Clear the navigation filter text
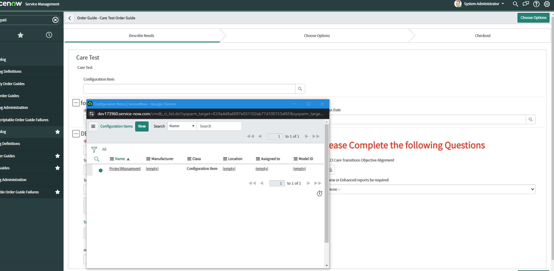Screen dimensions: 554x271 pyautogui.click(x=55, y=20)
